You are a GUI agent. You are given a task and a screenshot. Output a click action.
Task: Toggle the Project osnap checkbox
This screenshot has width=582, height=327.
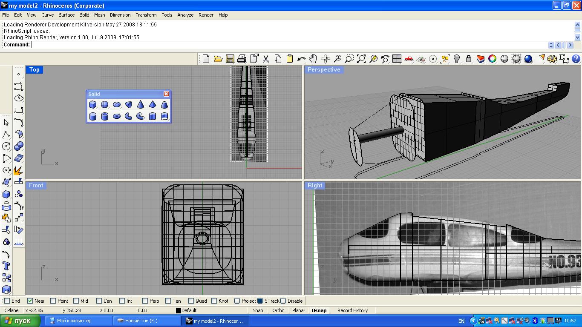[237, 301]
